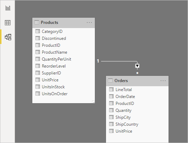Click the ShipCountry column icon
Viewport: 188px width, 143px height.
point(111,124)
